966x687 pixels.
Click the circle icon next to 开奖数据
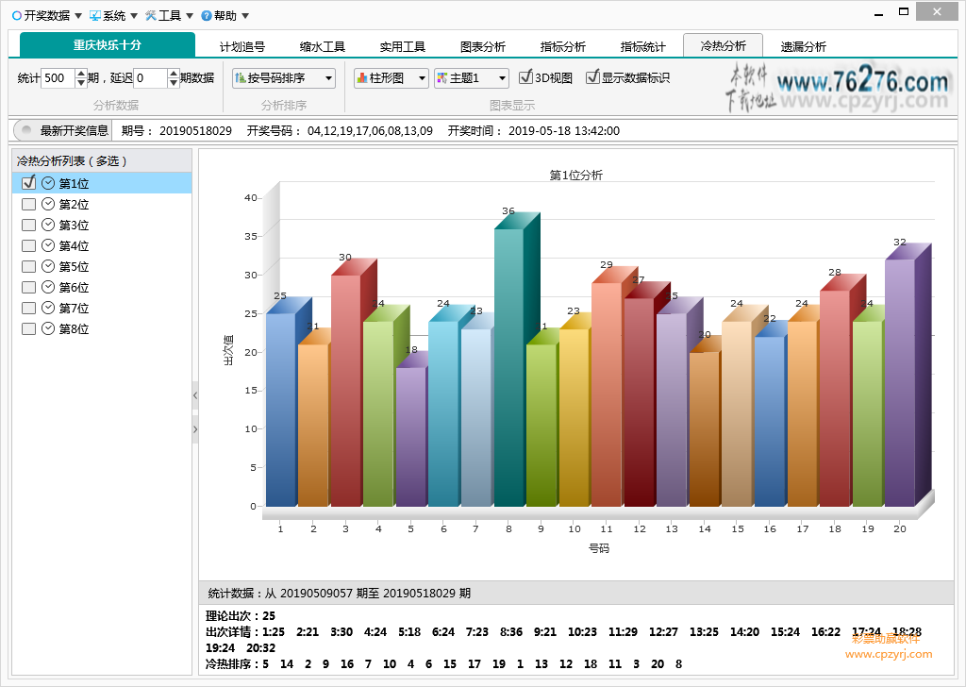[17, 15]
